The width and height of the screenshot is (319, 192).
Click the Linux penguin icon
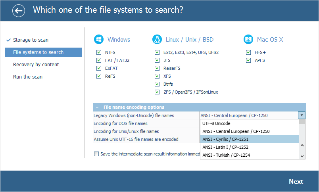157,40
